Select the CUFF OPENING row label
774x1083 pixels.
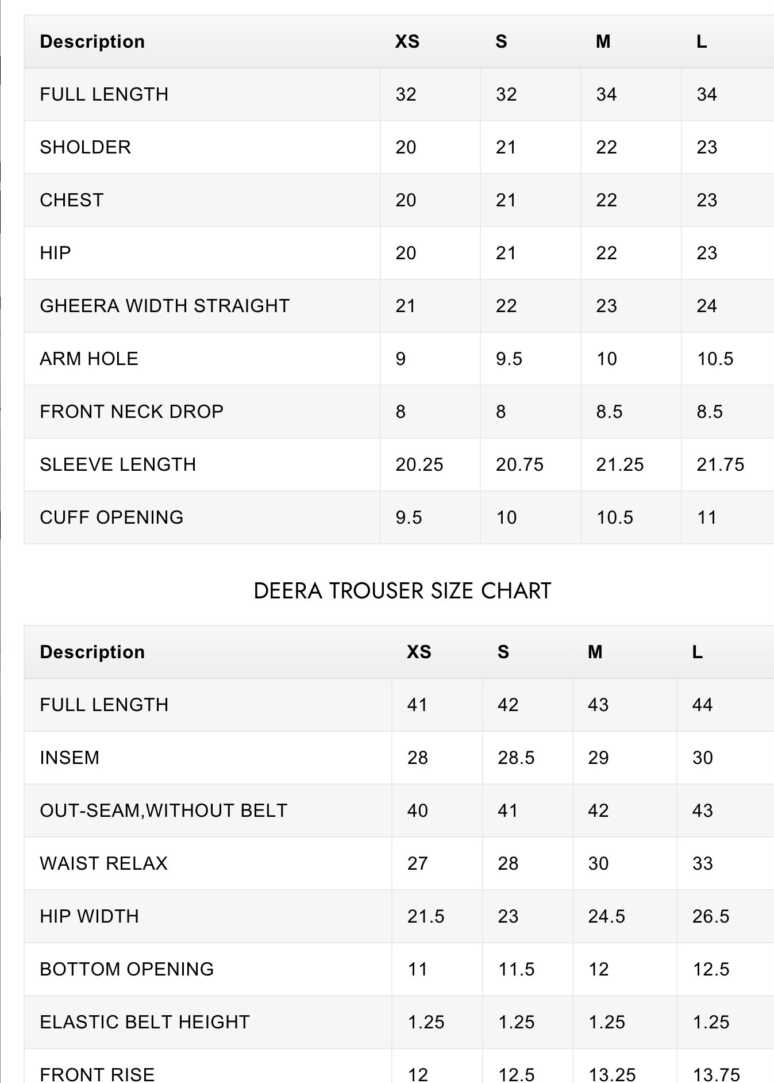pos(111,517)
